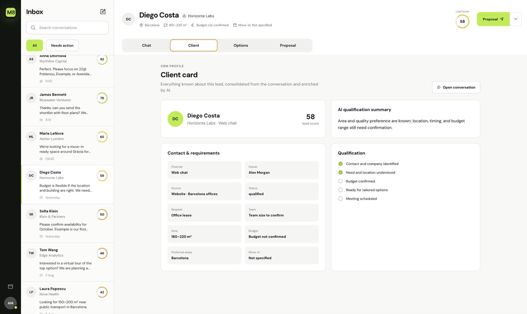Open the panel icon in the left rail
This screenshot has height=314, width=527.
point(11,287)
